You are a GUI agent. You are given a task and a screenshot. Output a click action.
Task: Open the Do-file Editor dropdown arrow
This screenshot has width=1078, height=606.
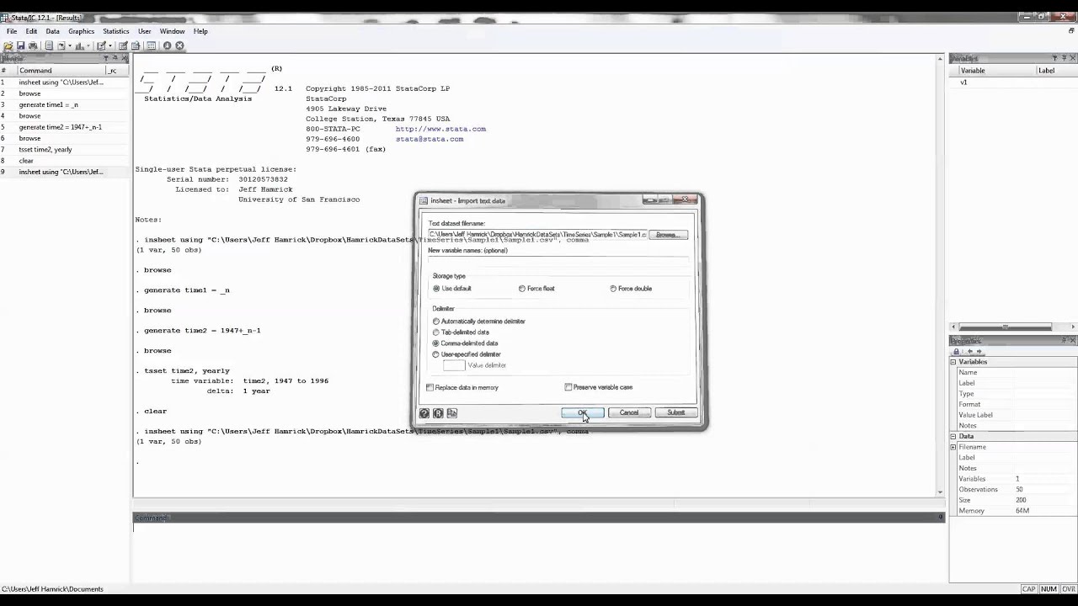(x=110, y=45)
